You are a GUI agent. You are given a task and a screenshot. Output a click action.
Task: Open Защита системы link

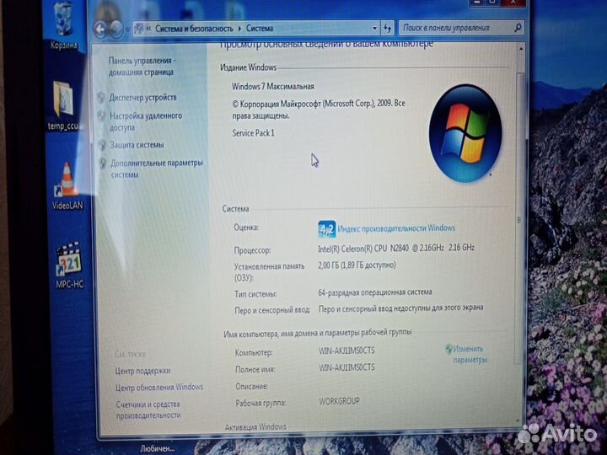[137, 145]
